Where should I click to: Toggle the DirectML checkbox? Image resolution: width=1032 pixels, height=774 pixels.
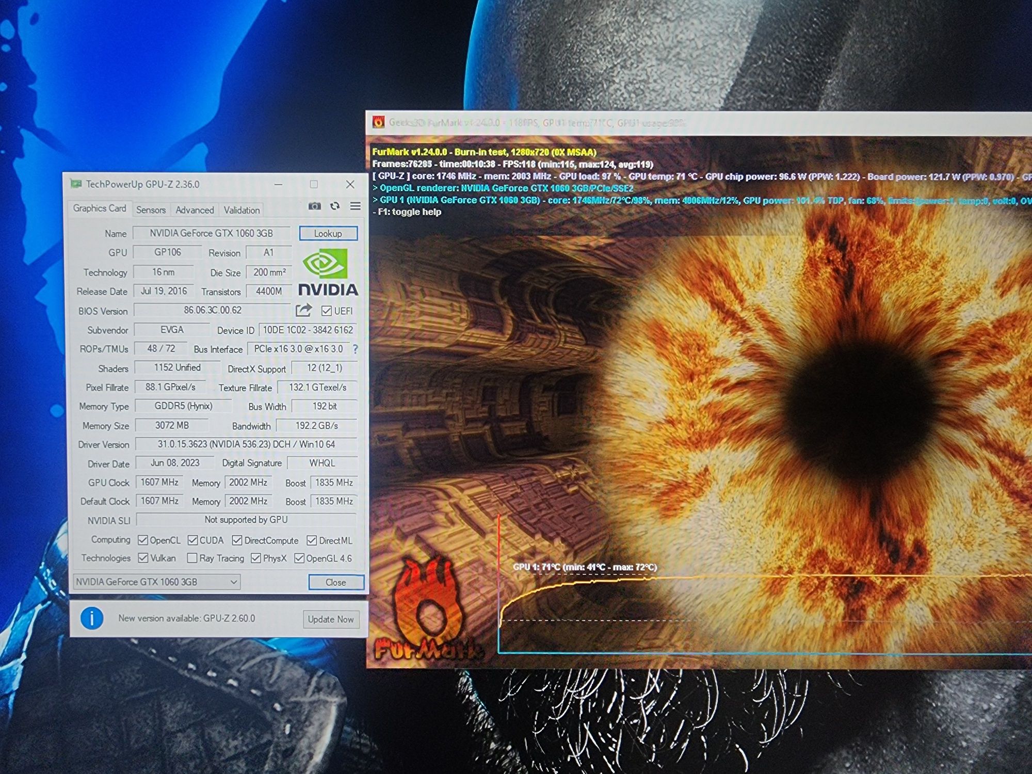(311, 540)
